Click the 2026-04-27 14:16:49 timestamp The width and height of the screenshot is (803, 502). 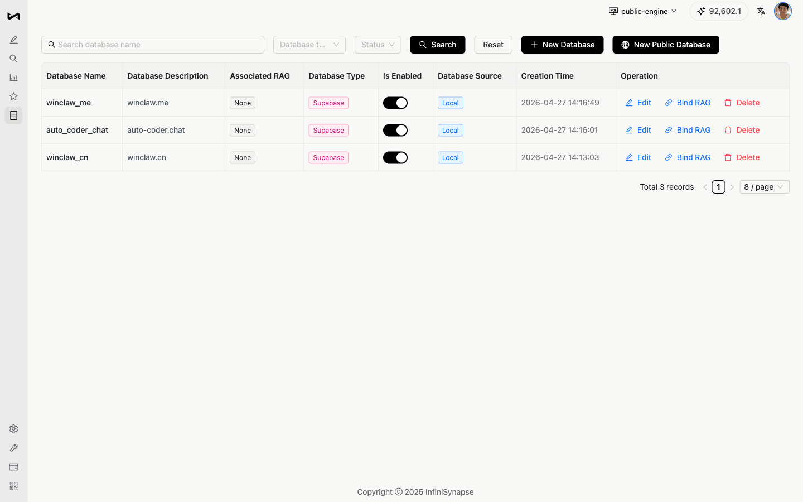tap(560, 103)
